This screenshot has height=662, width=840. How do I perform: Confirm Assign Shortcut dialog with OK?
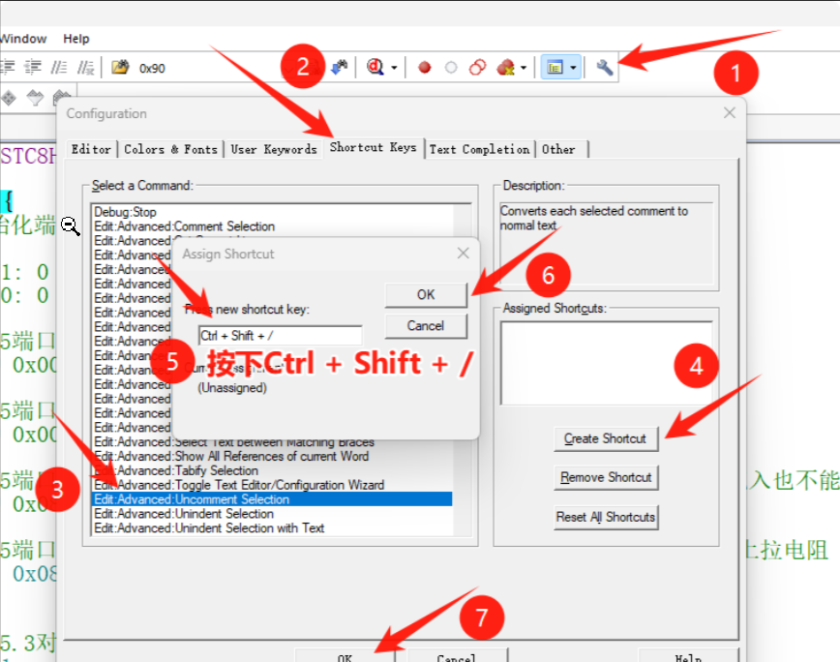click(x=426, y=295)
